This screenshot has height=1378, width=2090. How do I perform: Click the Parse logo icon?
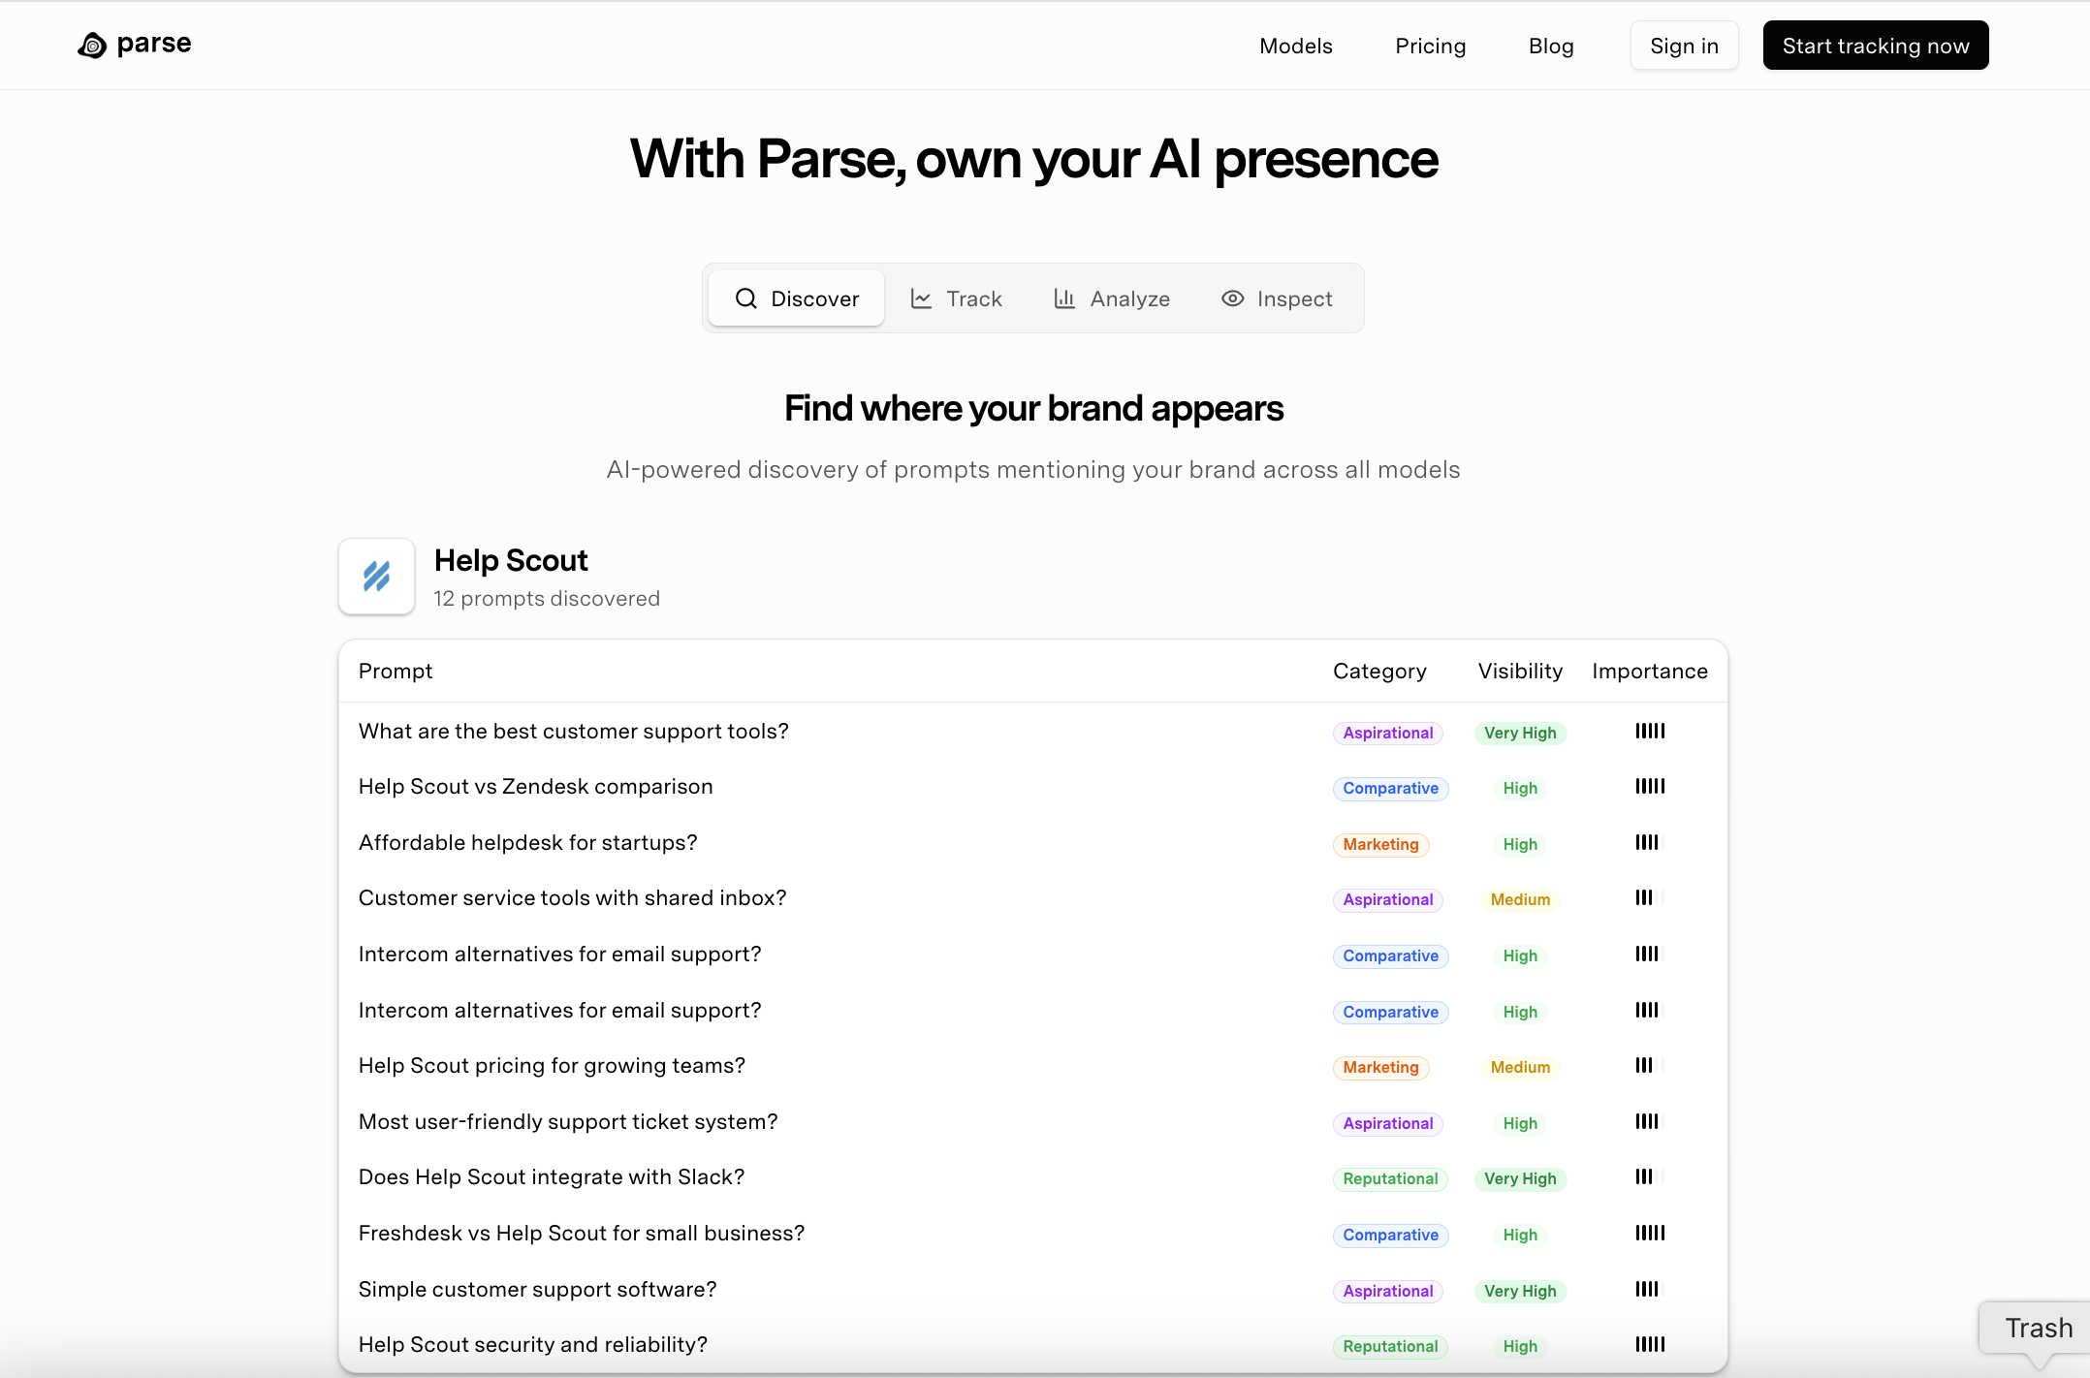point(92,45)
